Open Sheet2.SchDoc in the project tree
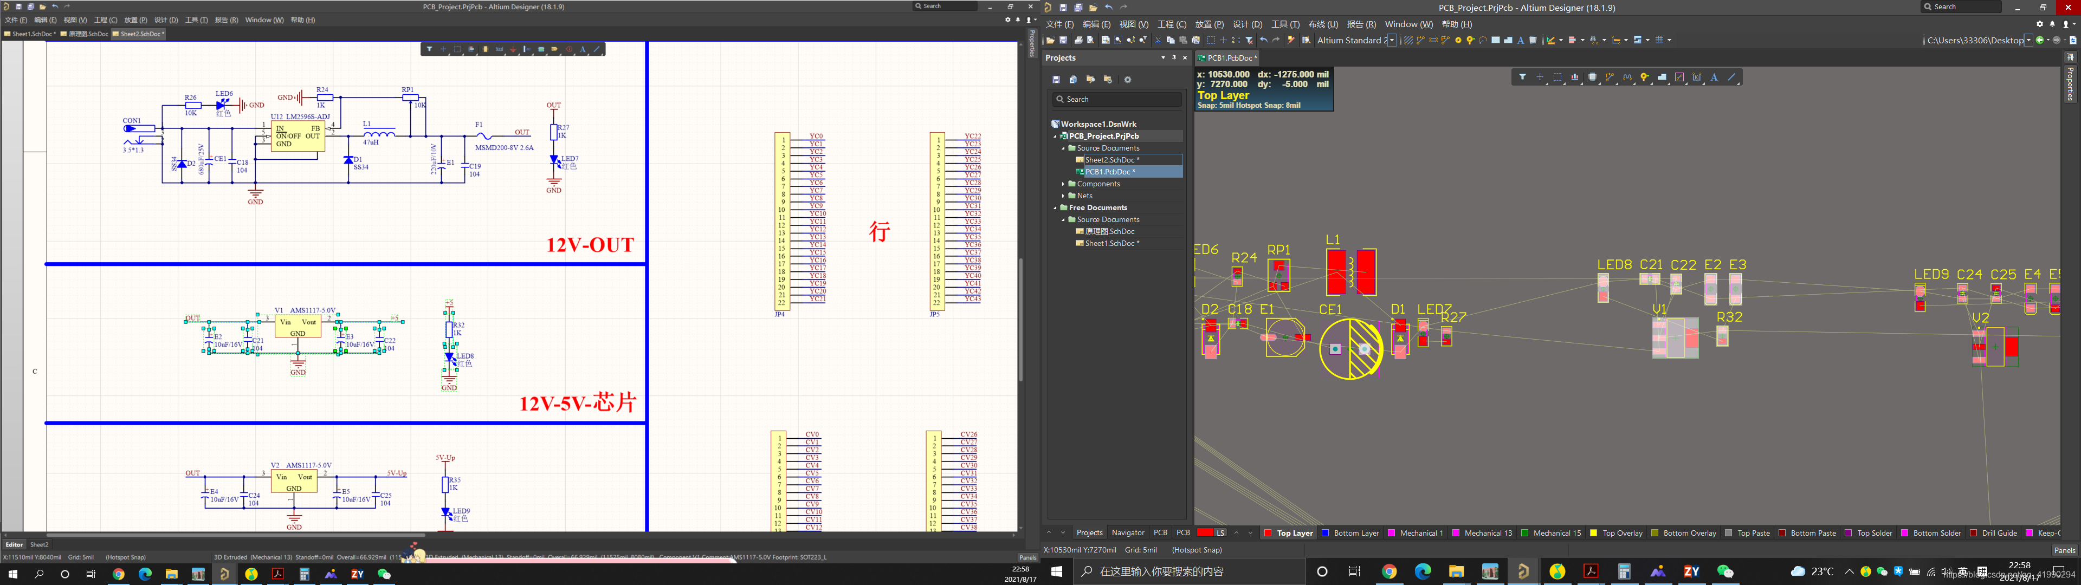This screenshot has height=585, width=2081. tap(1111, 160)
